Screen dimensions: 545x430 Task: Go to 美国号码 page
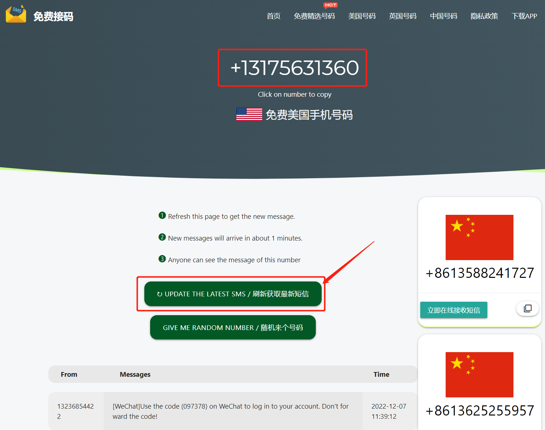[362, 16]
